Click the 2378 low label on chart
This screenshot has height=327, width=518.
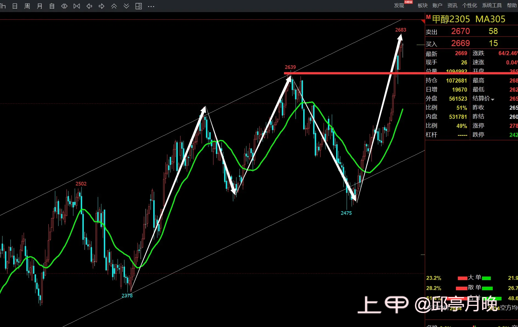tap(127, 296)
